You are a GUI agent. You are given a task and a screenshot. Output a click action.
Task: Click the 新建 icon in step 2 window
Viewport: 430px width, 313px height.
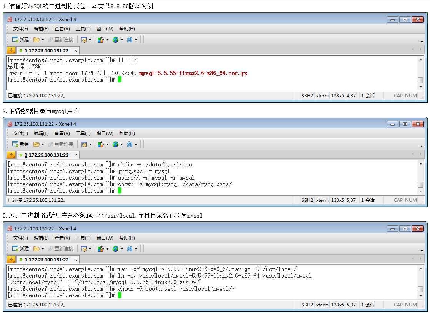(15, 144)
